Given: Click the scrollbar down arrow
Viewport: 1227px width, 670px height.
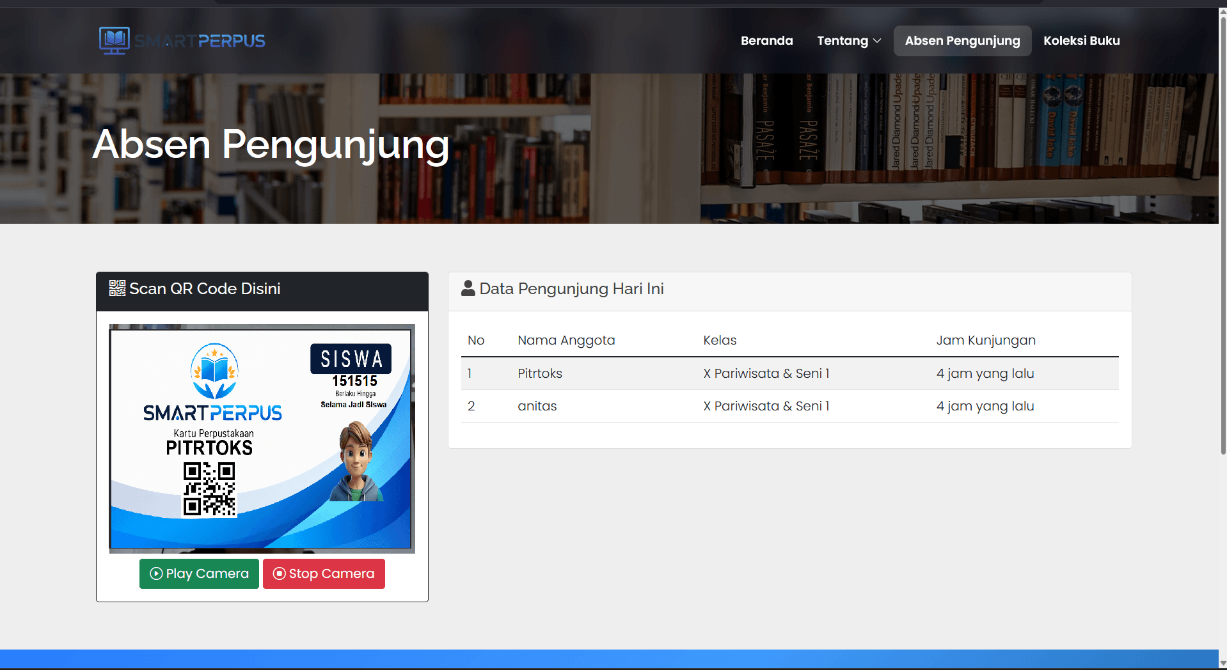Looking at the screenshot, I should tap(1223, 664).
